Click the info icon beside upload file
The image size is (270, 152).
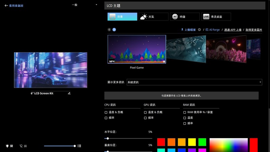coord(199,30)
